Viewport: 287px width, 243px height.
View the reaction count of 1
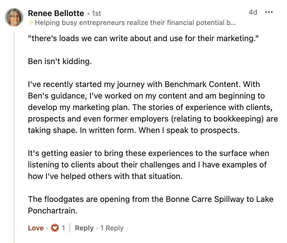pyautogui.click(x=63, y=228)
